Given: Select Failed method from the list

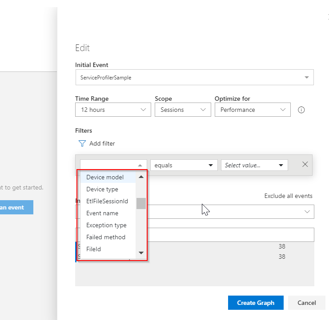Looking at the screenshot, I should click(x=106, y=237).
